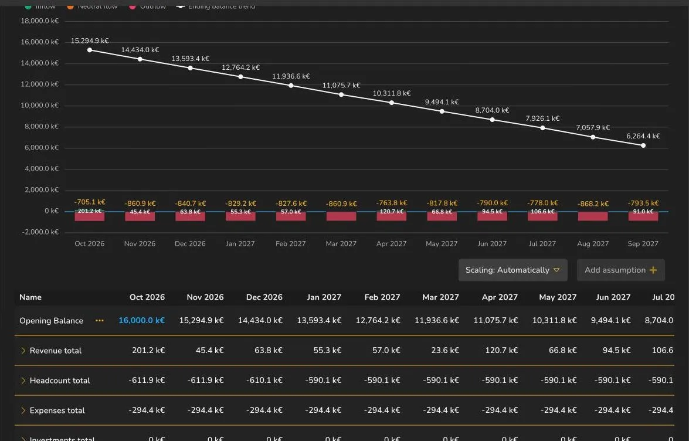Click Expenses total -294.4 k€ under Jan 2027
The height and width of the screenshot is (441, 689).
tap(323, 411)
